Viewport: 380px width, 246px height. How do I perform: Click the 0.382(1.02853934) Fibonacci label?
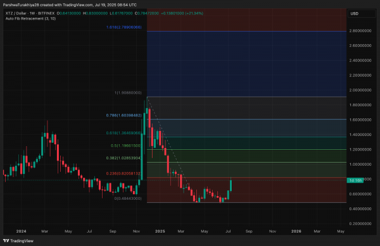click(124, 158)
